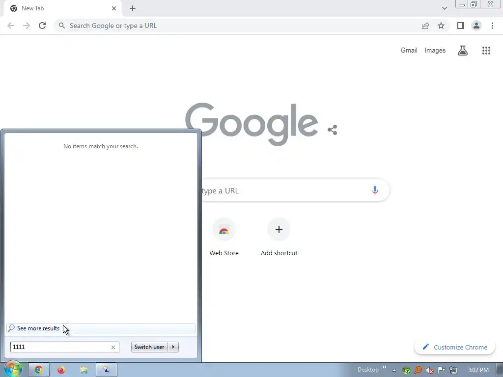
Task: Click the Desktop toolbar label
Action: tap(368, 370)
